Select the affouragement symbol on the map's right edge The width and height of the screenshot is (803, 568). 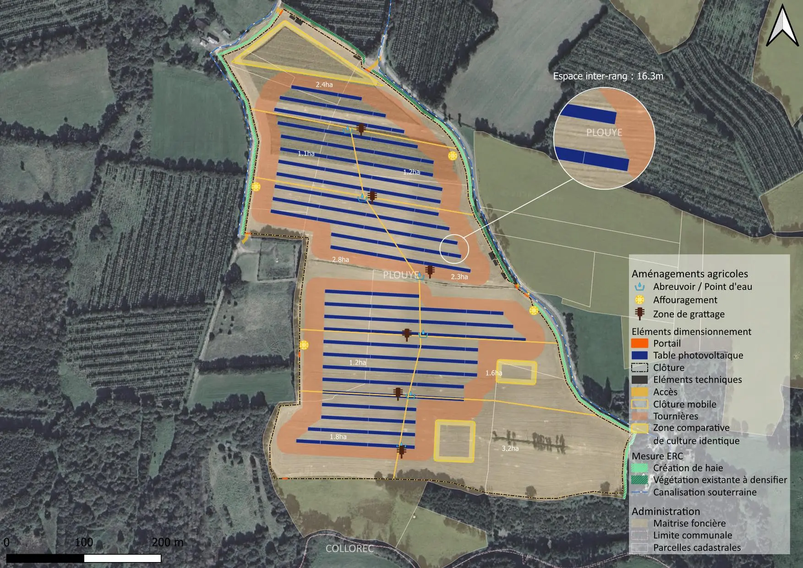(533, 310)
